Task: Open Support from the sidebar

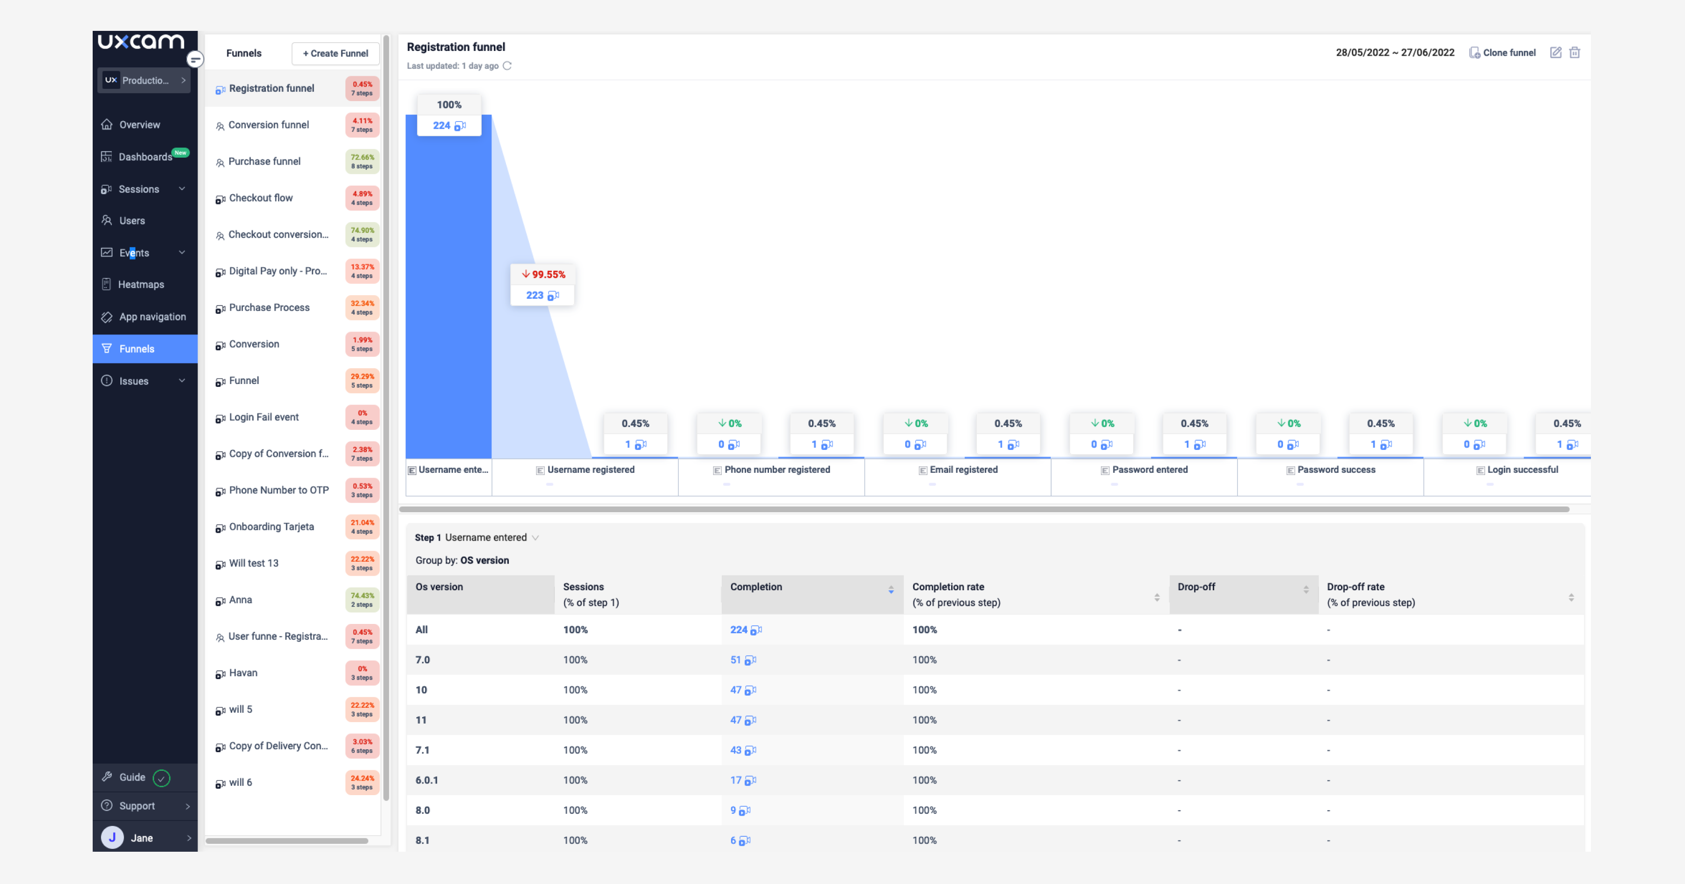Action: point(138,805)
